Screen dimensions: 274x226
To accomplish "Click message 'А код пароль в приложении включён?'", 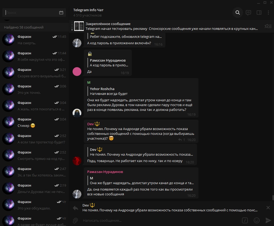I will click(x=119, y=43).
